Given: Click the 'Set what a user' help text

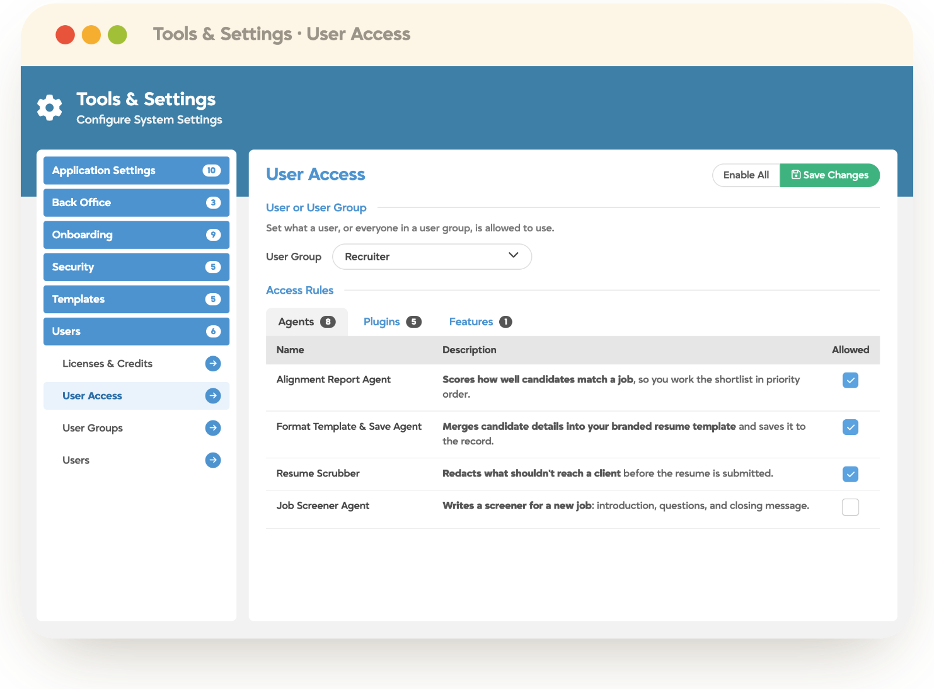Looking at the screenshot, I should coord(410,228).
